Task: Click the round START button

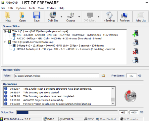Action: [x=130, y=96]
